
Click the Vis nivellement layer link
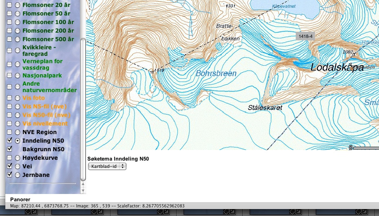45,123
